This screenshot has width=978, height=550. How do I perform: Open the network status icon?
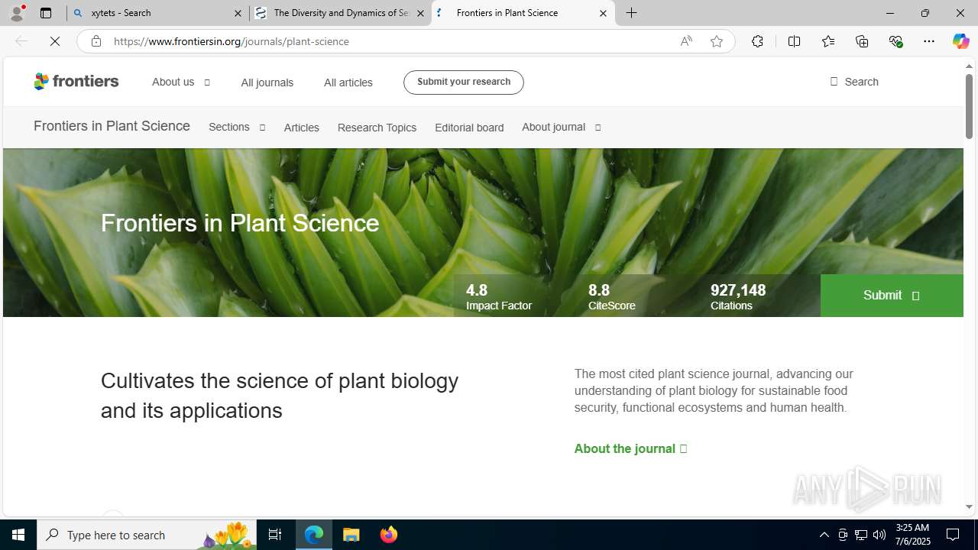click(861, 535)
